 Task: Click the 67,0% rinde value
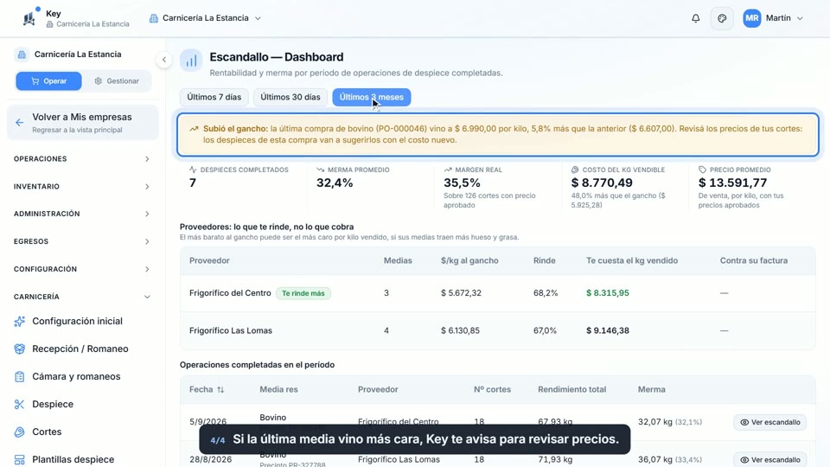(545, 330)
